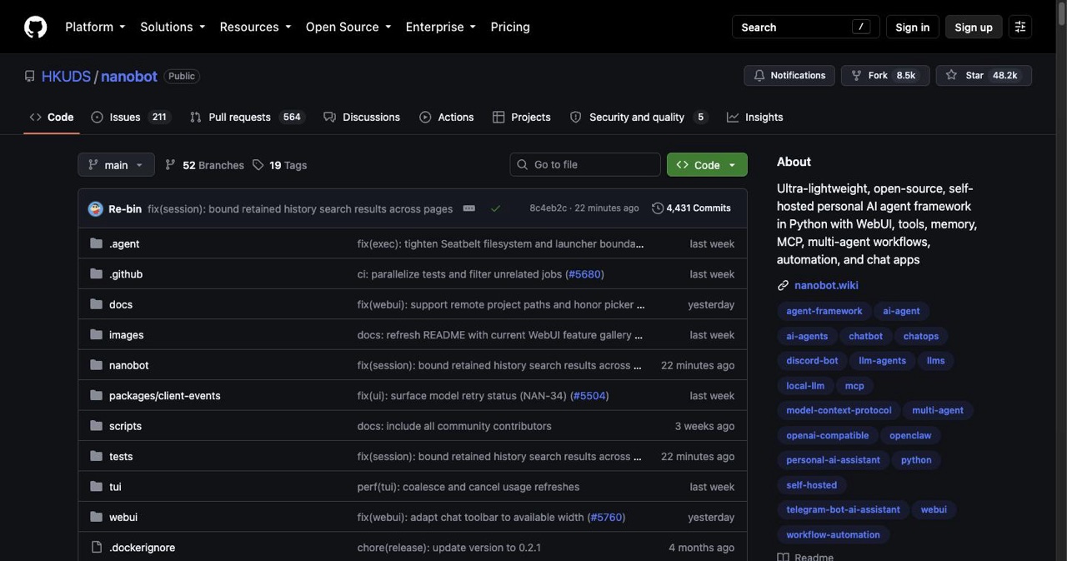
Task: Open the appearance settings icon button
Action: tap(1019, 27)
